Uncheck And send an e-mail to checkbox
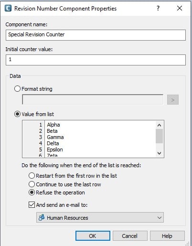Image resolution: width=192 pixels, height=246 pixels. 32,205
